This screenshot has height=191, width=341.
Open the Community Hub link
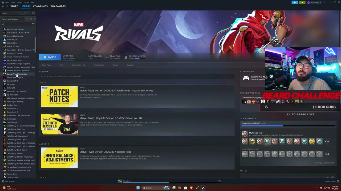coord(79,65)
